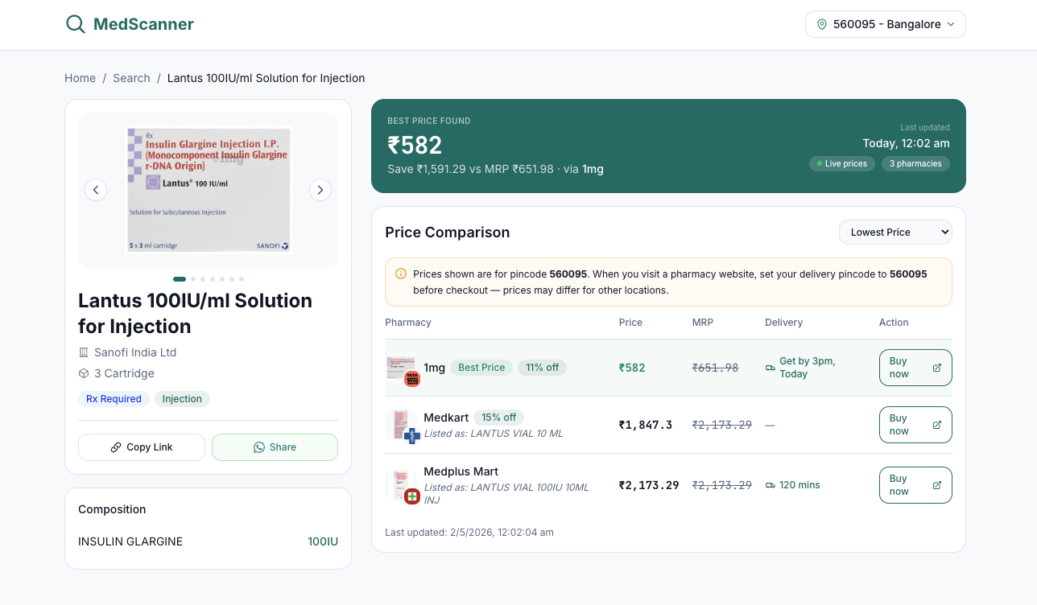Go to the Search breadcrumb link
The height and width of the screenshot is (605, 1037).
coord(131,78)
